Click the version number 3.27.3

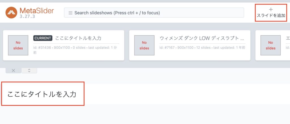click(x=27, y=16)
